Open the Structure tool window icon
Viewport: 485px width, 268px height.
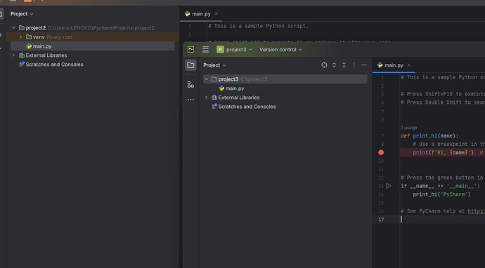click(190, 85)
